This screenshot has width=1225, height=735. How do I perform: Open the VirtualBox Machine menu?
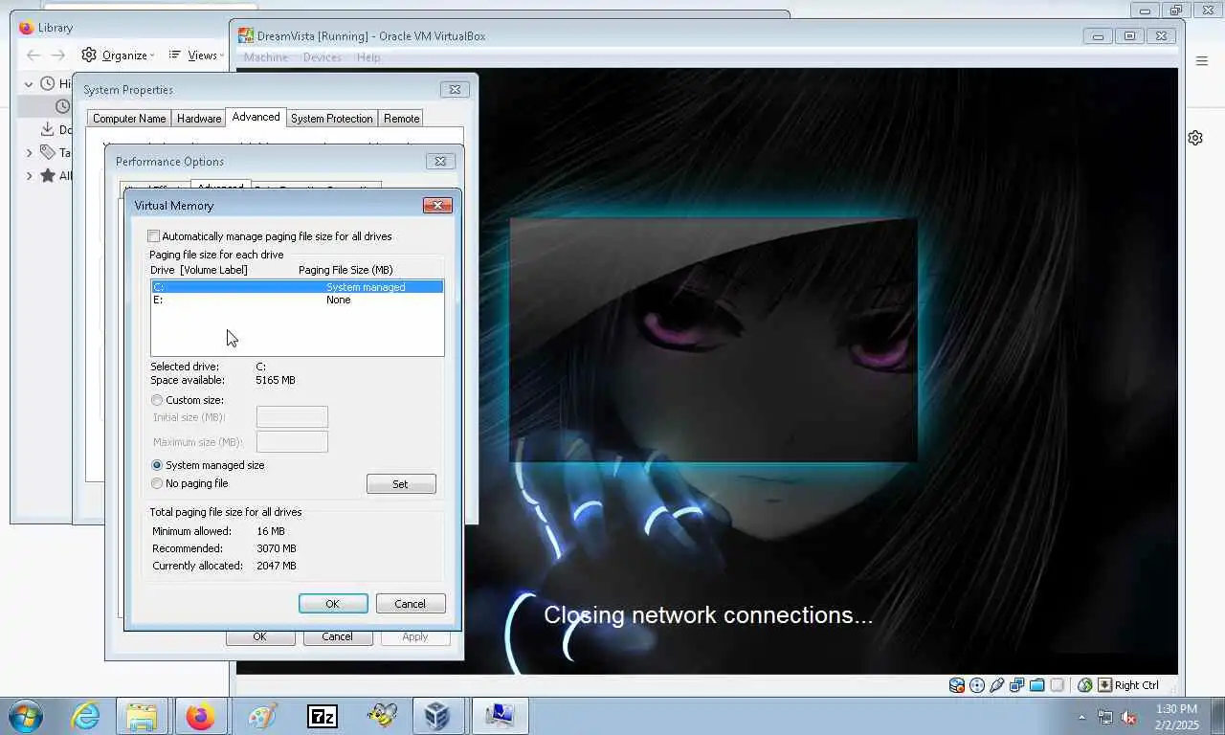pos(266,57)
